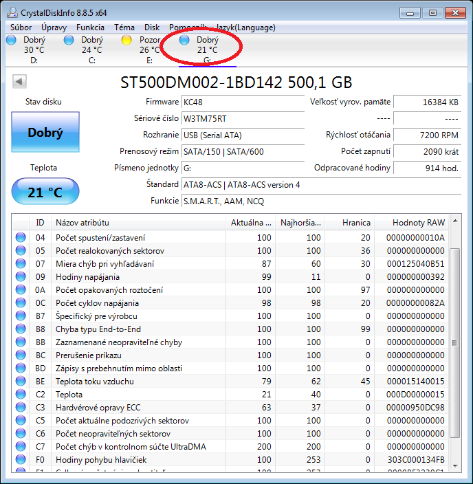Open the Disk menu

pyautogui.click(x=152, y=27)
